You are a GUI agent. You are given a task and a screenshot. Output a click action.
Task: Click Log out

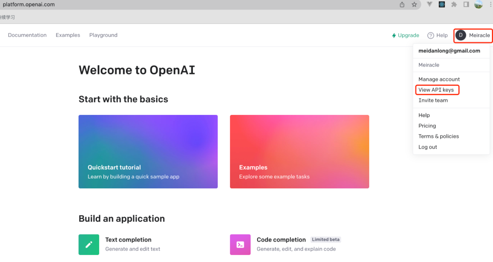(x=428, y=147)
